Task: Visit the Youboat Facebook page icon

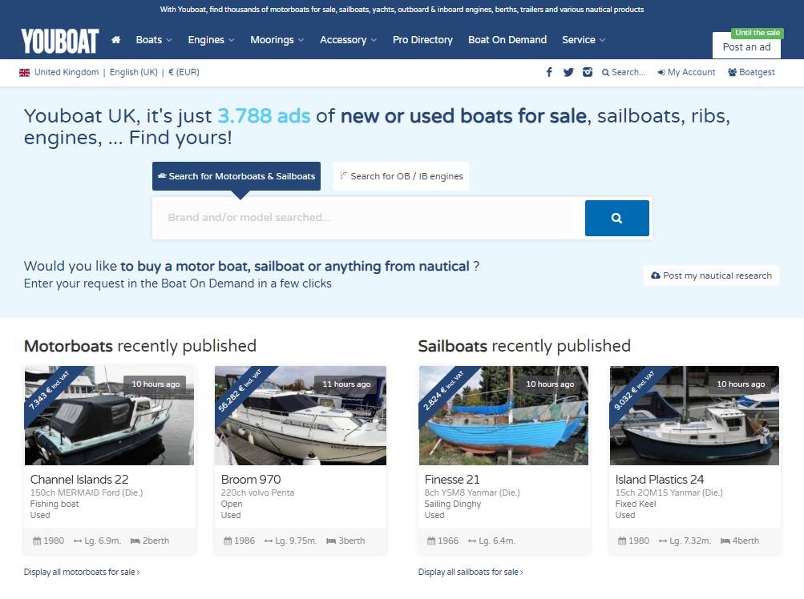Action: (549, 72)
